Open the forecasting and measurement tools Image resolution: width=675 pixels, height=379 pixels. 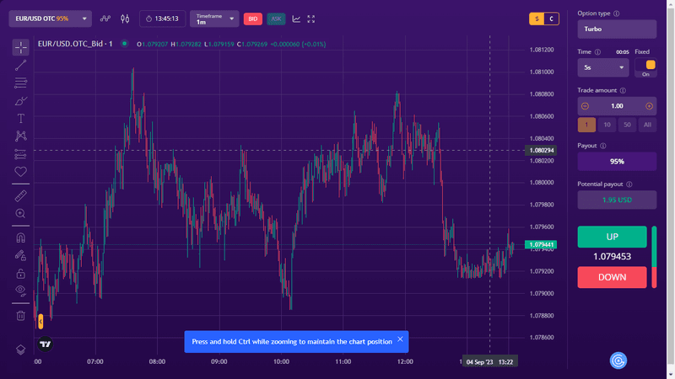[20, 154]
